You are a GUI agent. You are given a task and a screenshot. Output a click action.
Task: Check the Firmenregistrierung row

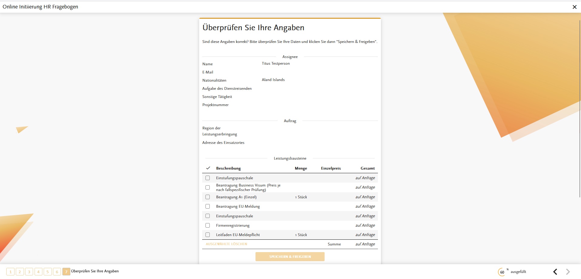pos(208,225)
